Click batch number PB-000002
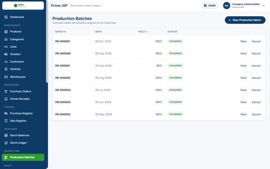Viewport: 270px width, 169px height. coord(63,114)
